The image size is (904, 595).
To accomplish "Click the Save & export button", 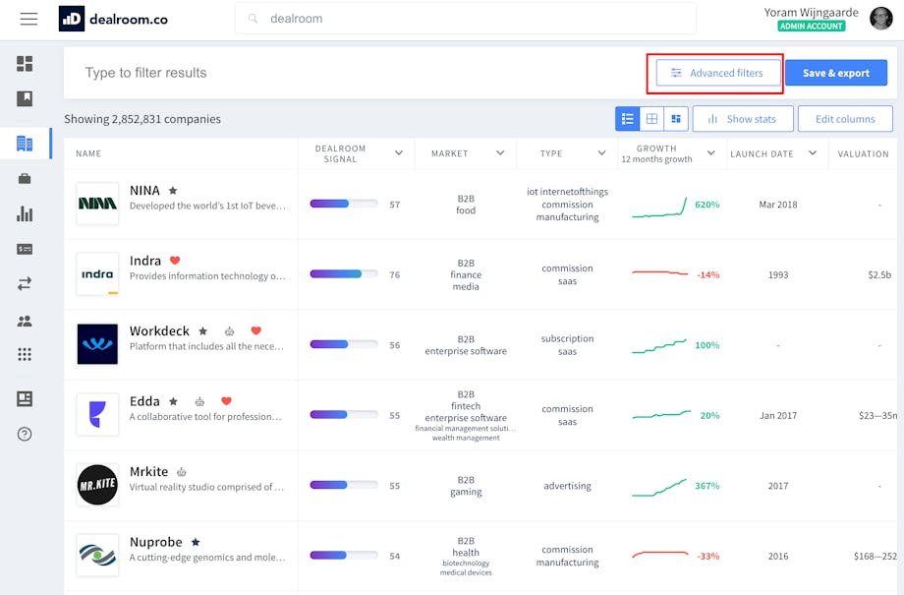I will [836, 73].
